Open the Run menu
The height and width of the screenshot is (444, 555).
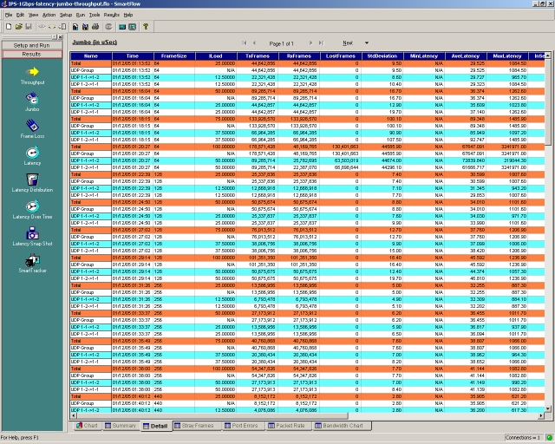pos(81,15)
